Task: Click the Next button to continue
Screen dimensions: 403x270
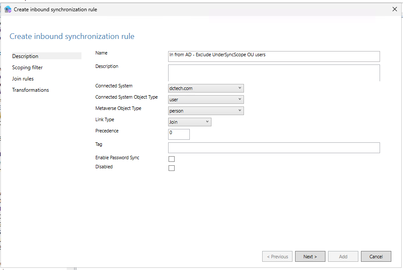Action: click(310, 256)
